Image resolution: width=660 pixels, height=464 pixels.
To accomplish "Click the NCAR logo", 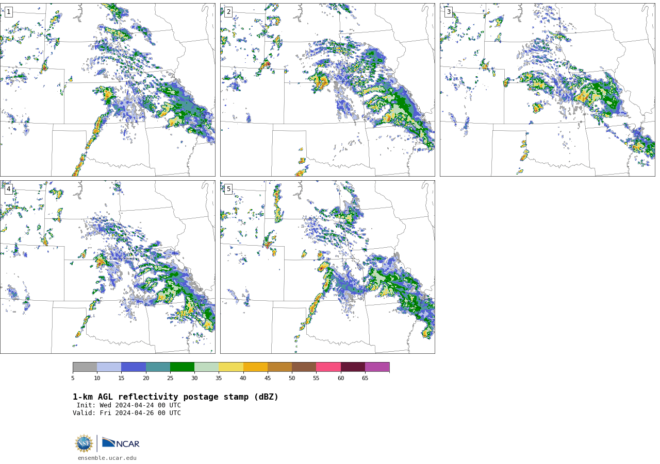I will coord(121,443).
